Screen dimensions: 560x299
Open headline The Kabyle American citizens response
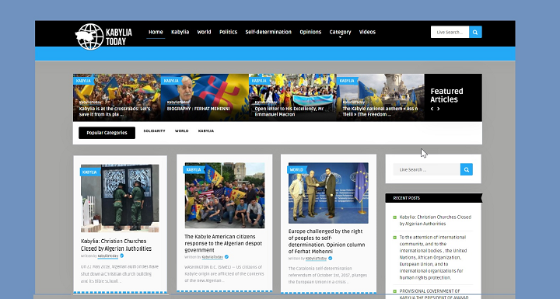(x=223, y=243)
